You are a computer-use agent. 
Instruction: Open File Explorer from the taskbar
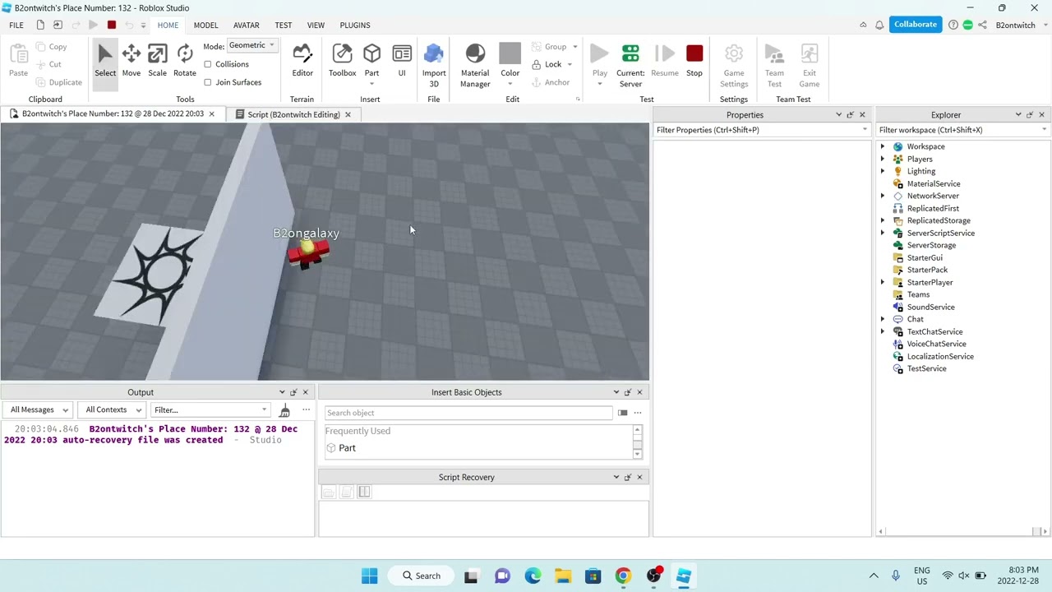[563, 576]
